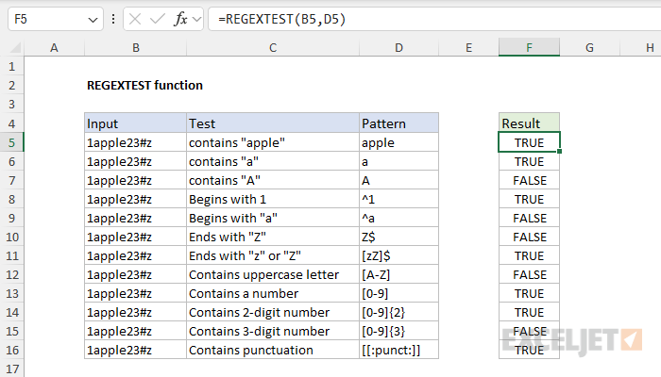Viewport: 661px width, 377px height.
Task: Click the "Result" header cell
Action: (x=529, y=123)
